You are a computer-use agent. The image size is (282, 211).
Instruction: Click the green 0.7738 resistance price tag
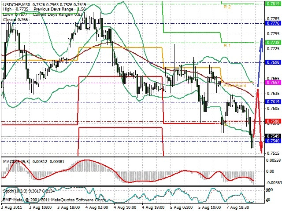pyautogui.click(x=273, y=43)
